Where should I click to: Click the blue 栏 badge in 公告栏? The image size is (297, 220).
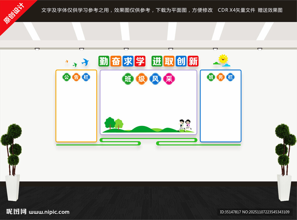86,77
